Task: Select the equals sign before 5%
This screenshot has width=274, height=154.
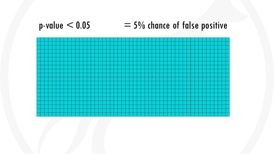Action: [x=127, y=25]
